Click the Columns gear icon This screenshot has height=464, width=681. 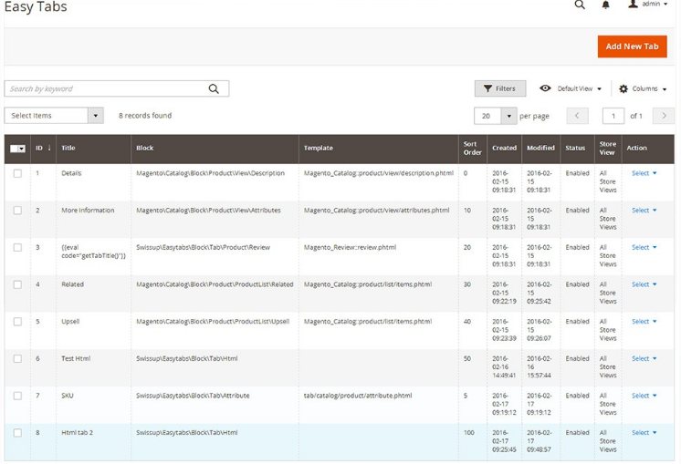pyautogui.click(x=623, y=88)
